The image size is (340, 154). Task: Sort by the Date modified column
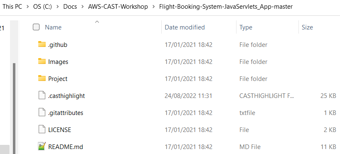[x=185, y=27]
